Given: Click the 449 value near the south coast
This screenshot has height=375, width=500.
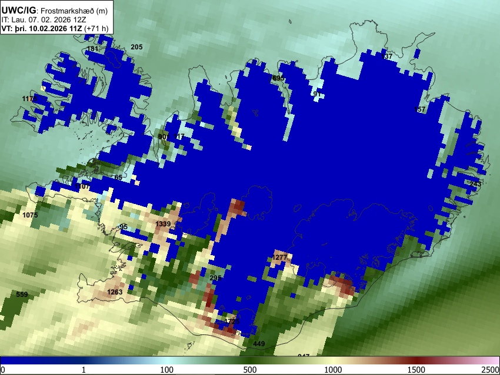Looking at the screenshot, I should tap(259, 344).
